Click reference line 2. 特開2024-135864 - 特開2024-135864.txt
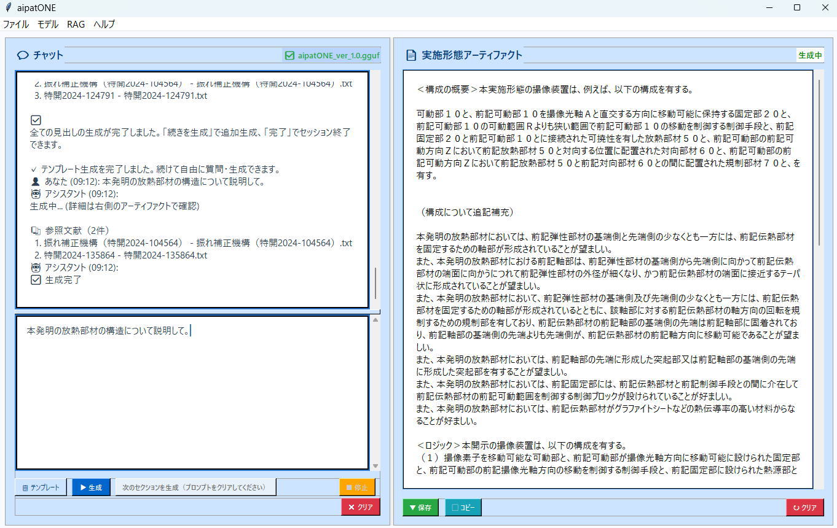 click(x=121, y=255)
